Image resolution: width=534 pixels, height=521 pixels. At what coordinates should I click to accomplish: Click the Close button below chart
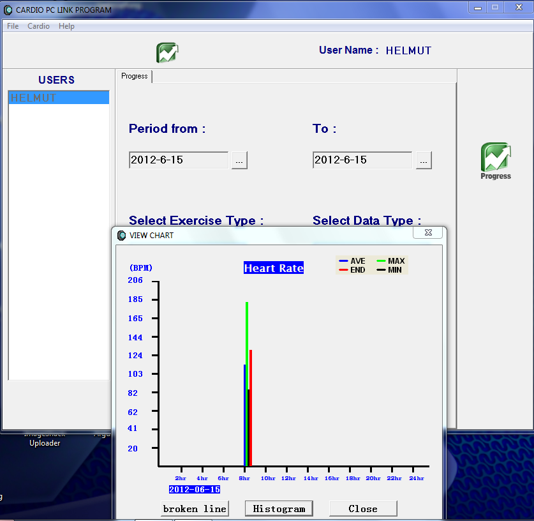pyautogui.click(x=362, y=509)
